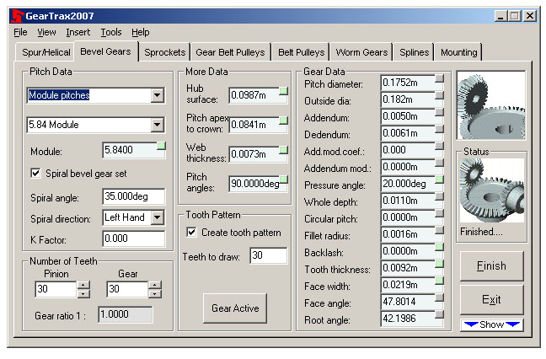Increase Pinion teeth with up arrow

click(83, 285)
